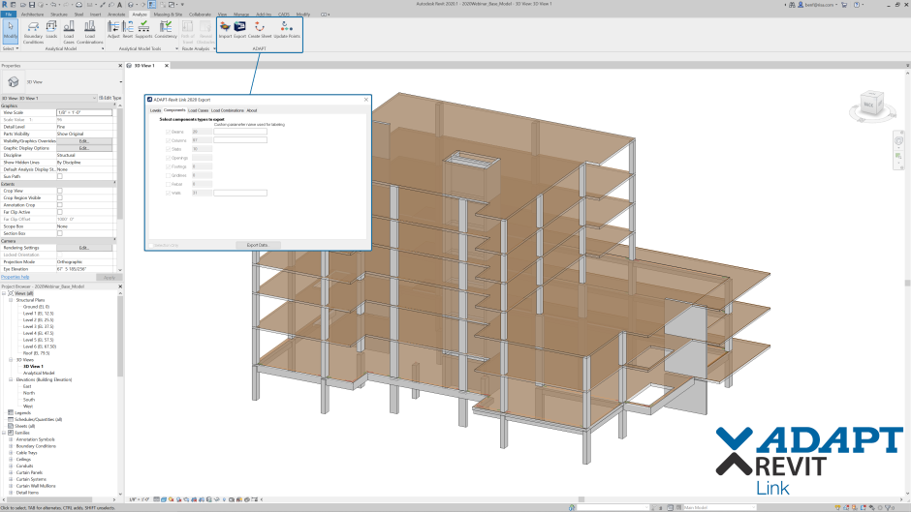Image resolution: width=911 pixels, height=512 pixels.
Task: Open the Create Sheet tool
Action: (x=259, y=29)
